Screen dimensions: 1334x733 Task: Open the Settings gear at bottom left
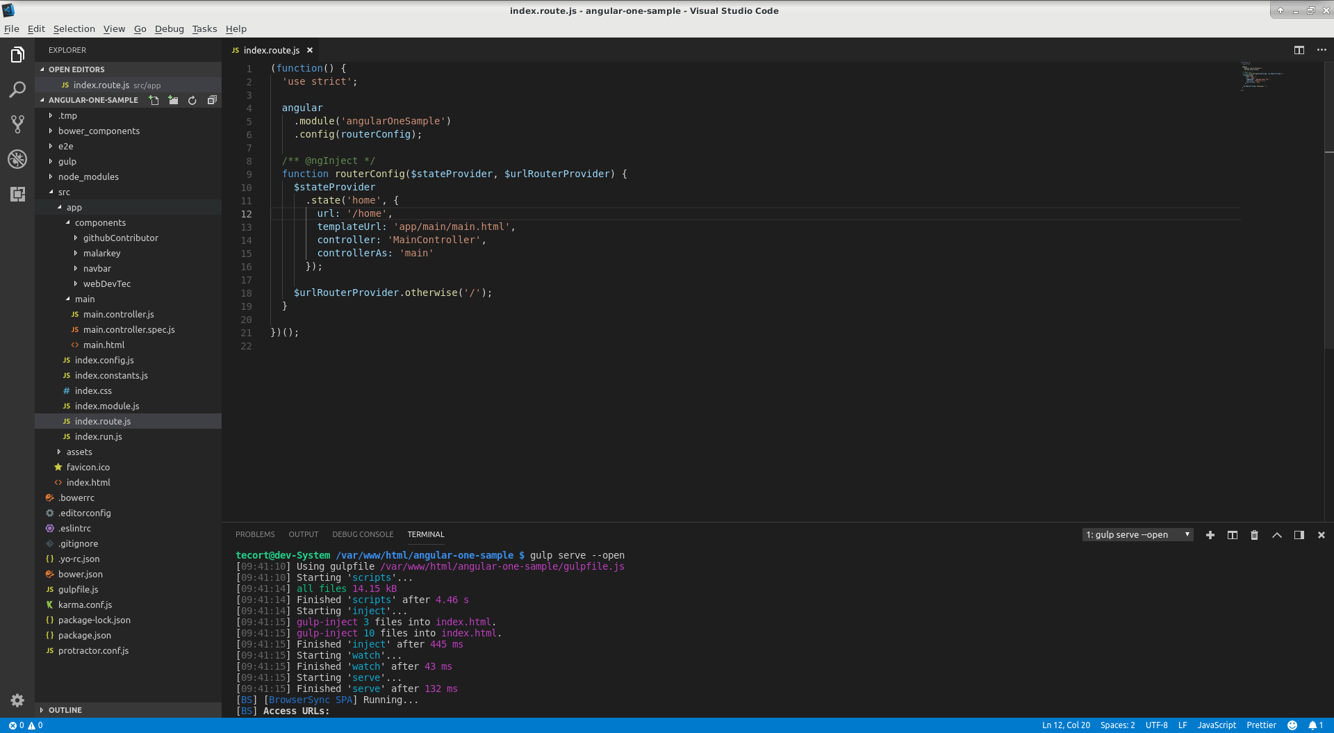[x=17, y=700]
